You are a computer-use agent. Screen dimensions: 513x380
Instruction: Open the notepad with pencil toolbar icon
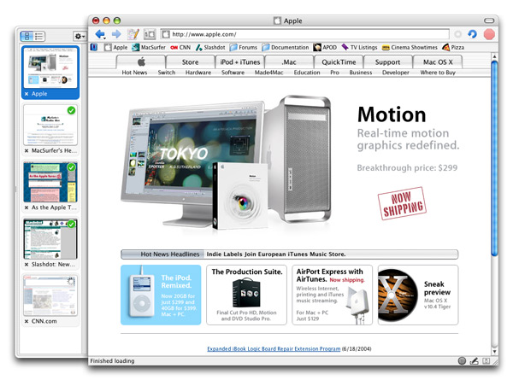(x=133, y=34)
